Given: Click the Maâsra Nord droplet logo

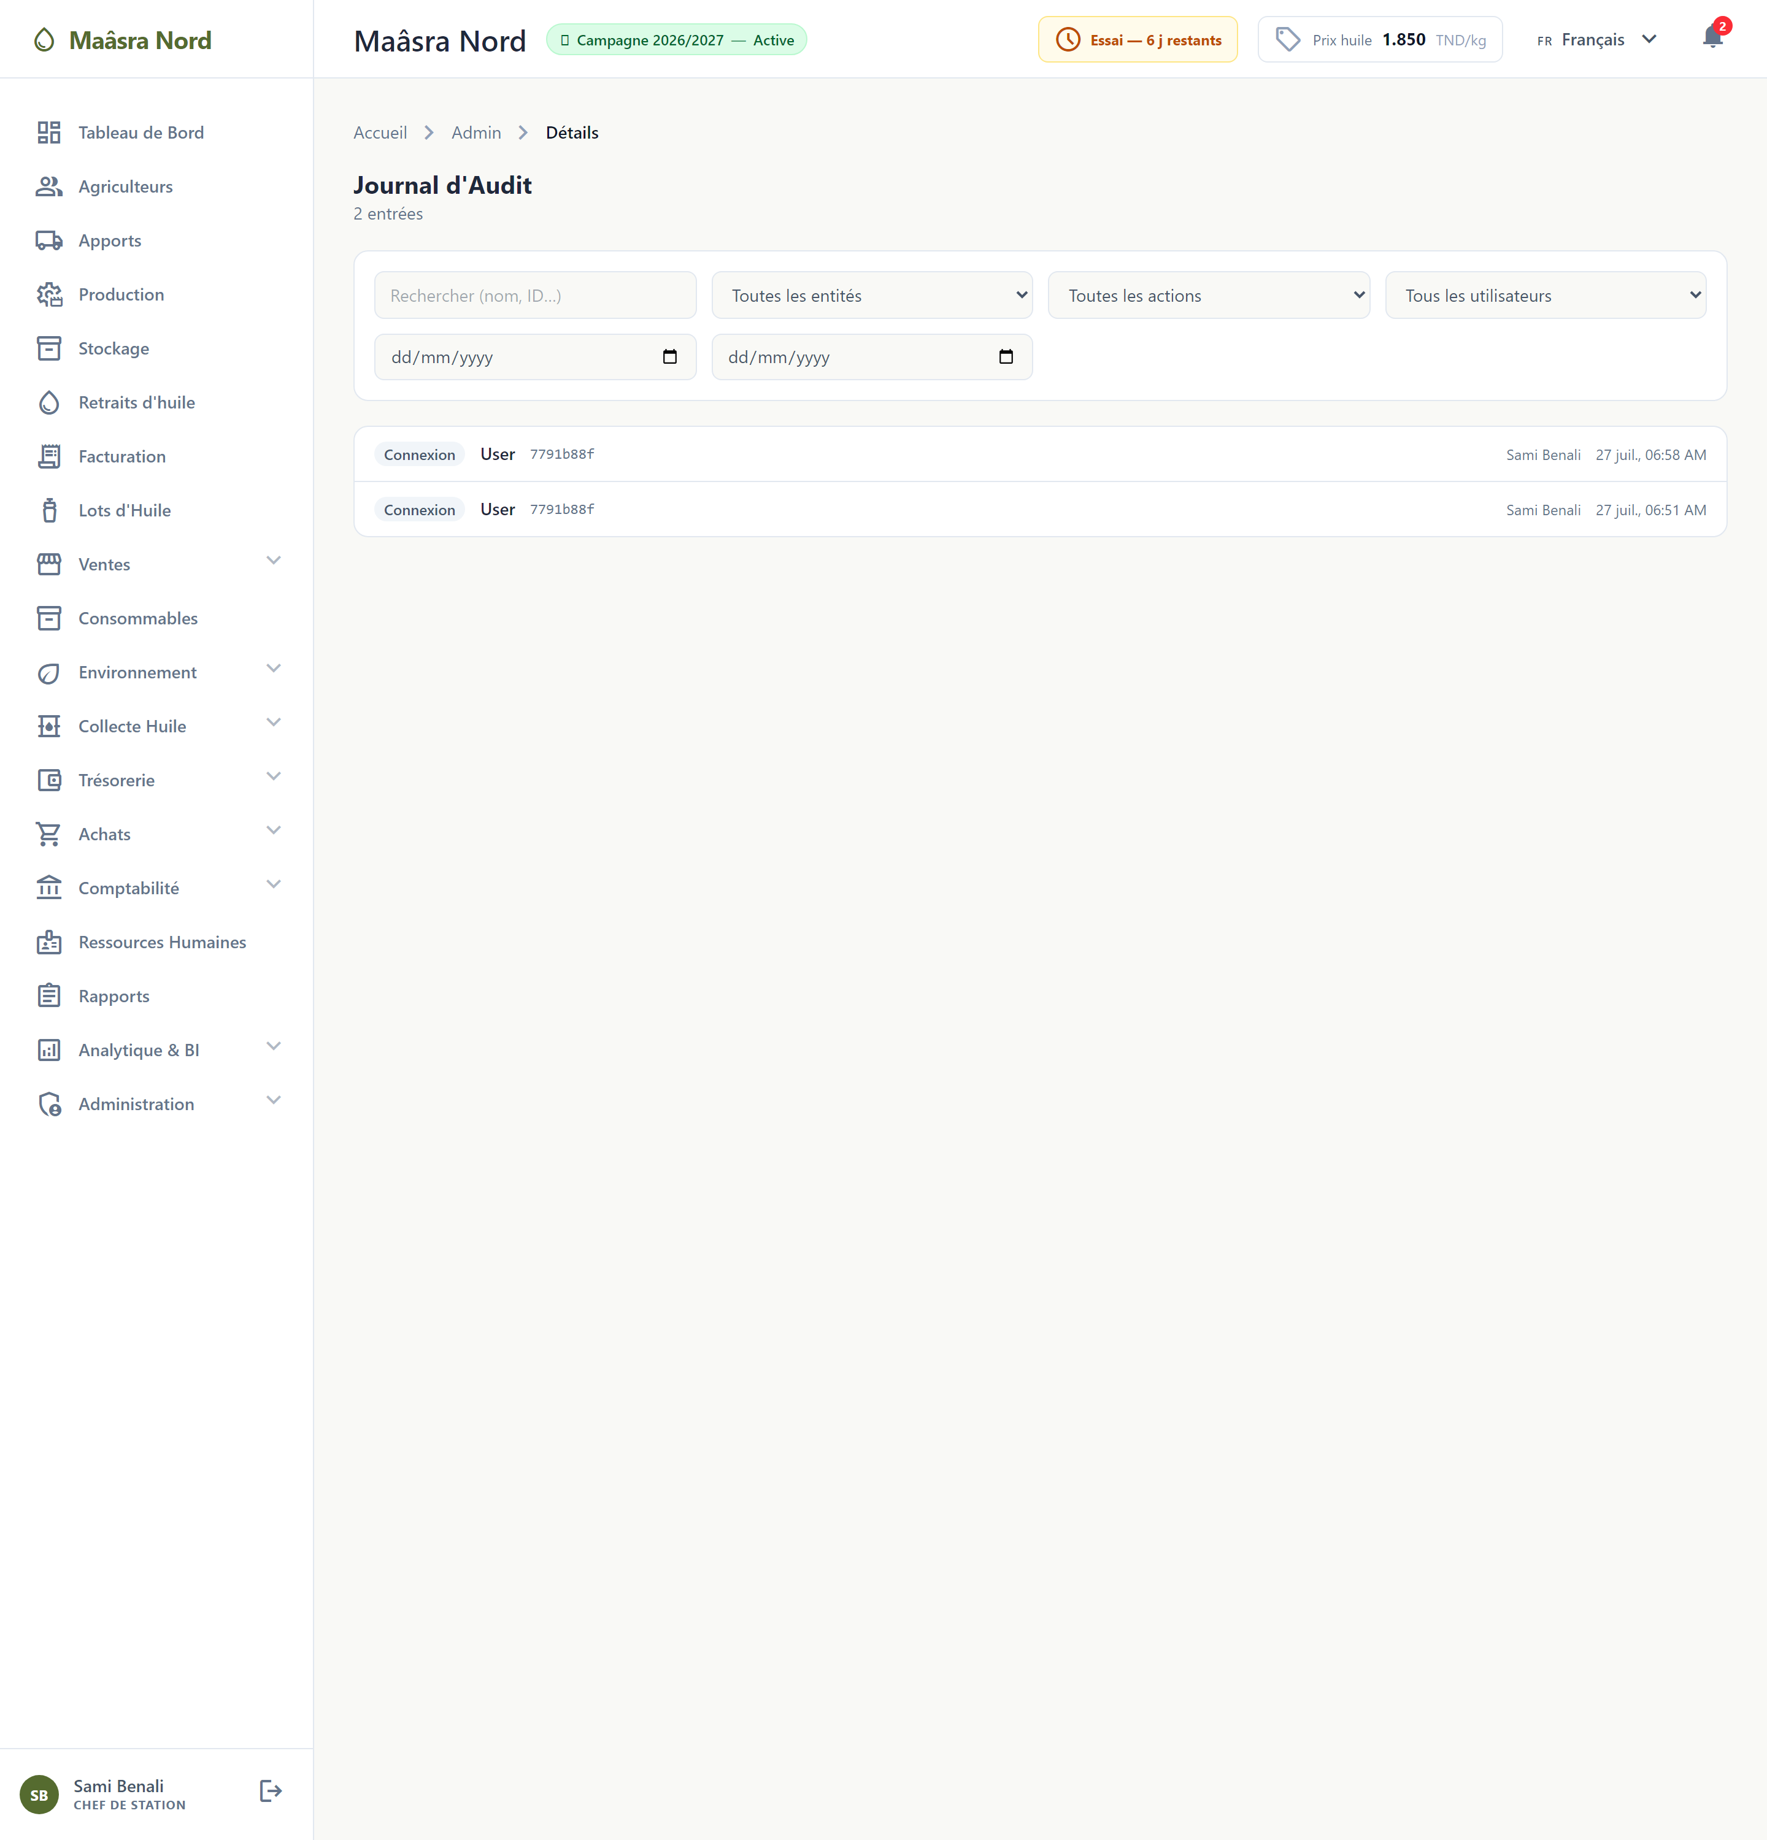Looking at the screenshot, I should tap(44, 40).
